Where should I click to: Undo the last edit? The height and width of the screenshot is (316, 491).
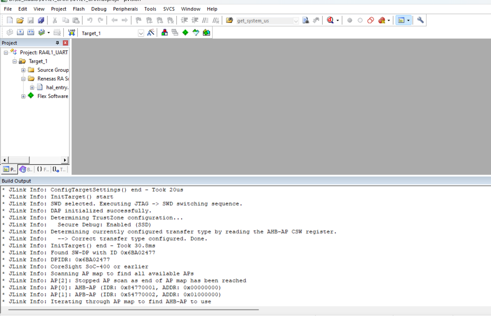tap(90, 20)
